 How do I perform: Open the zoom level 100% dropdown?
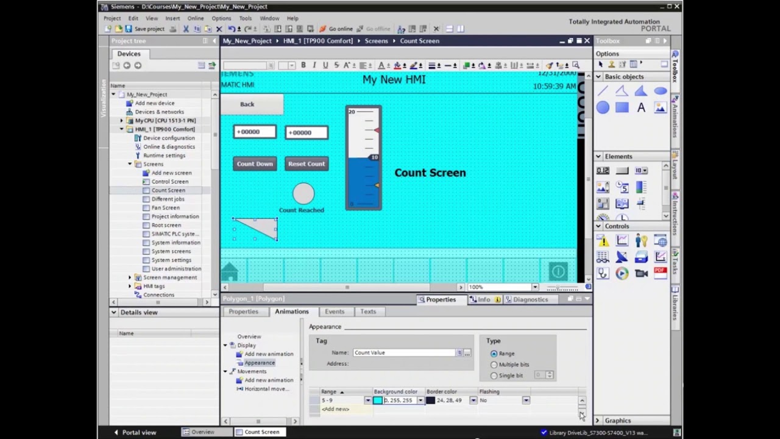535,287
